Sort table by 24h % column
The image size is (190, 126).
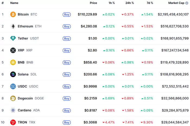129,3
